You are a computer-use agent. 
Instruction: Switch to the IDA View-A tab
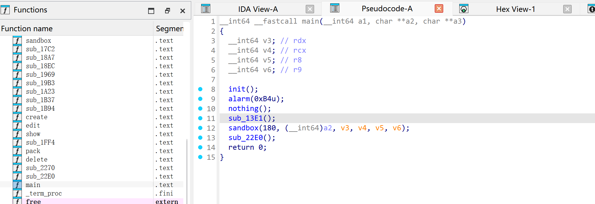(258, 9)
